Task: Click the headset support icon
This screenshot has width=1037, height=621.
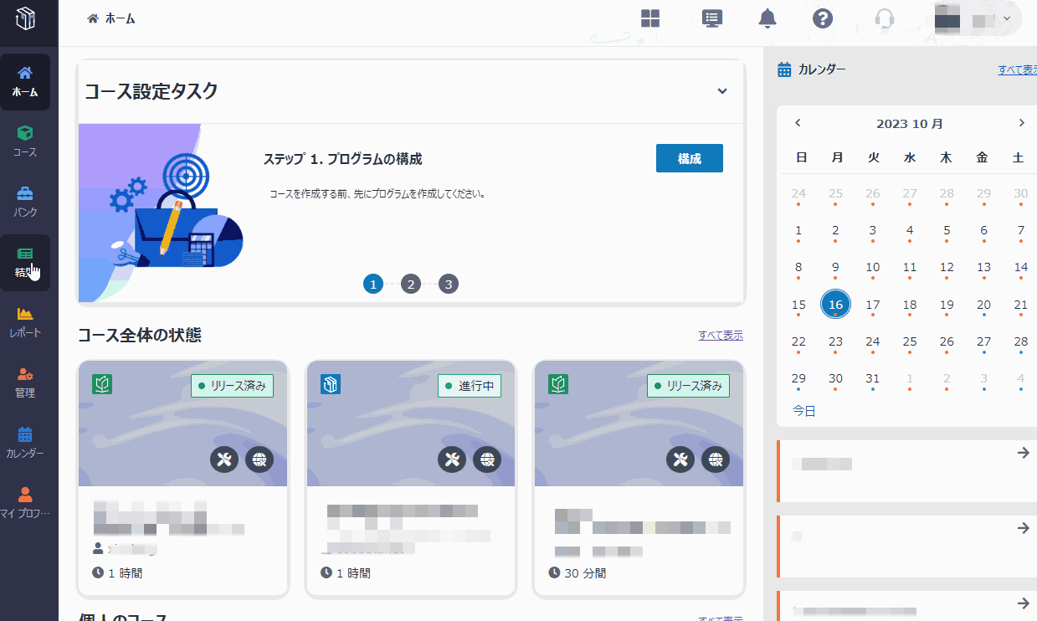Action: click(884, 18)
